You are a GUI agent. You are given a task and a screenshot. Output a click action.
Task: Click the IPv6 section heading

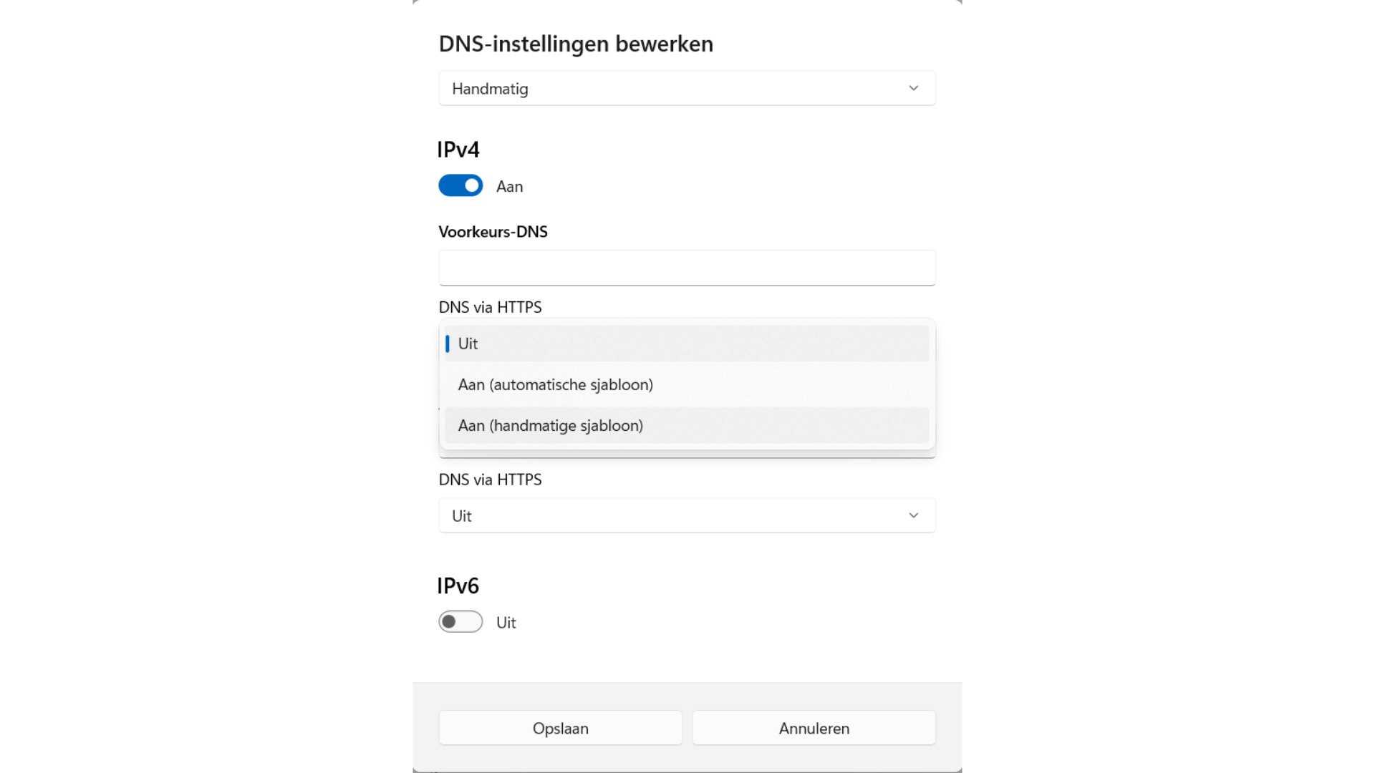coord(458,585)
